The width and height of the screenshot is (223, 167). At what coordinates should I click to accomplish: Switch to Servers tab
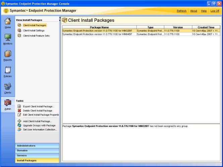(37, 156)
